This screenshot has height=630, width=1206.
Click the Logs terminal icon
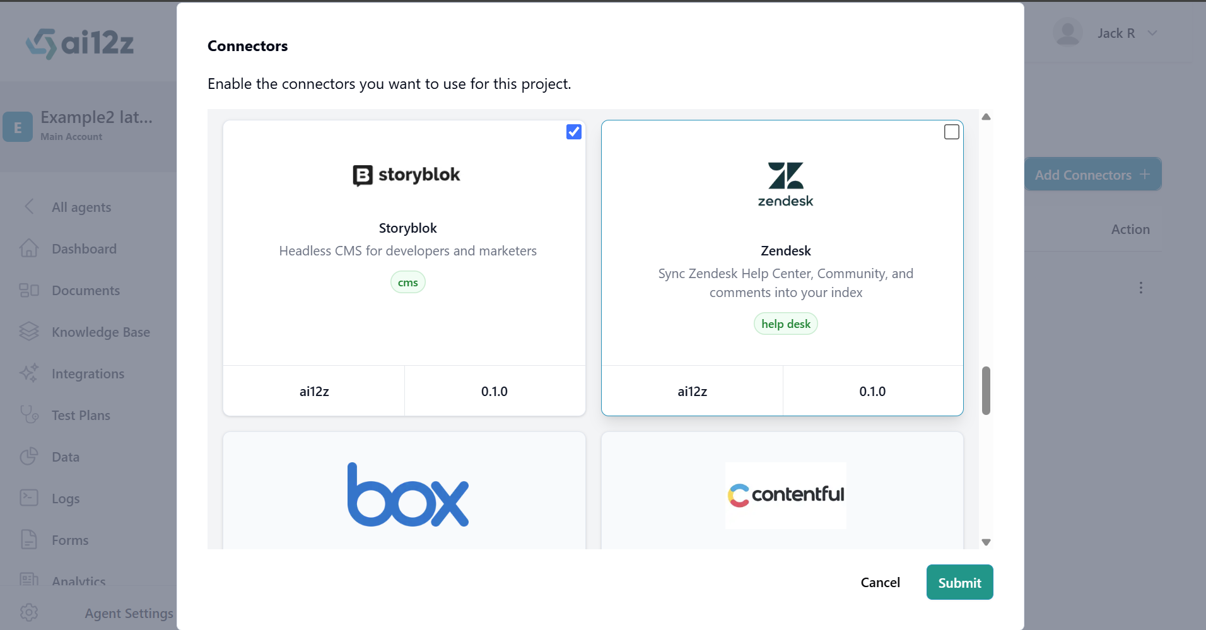(29, 498)
